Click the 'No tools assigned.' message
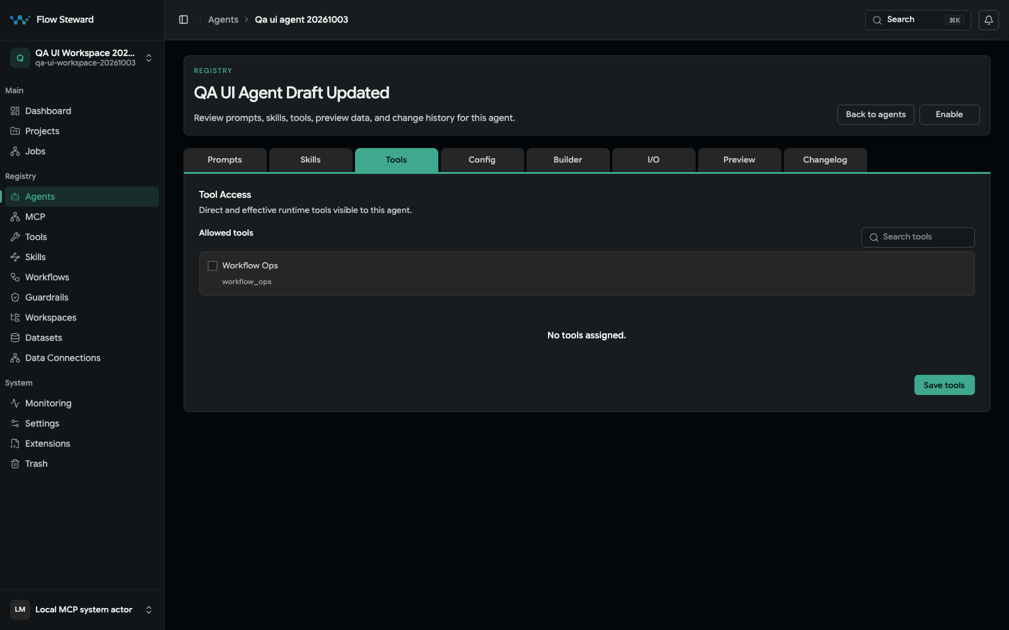1009x630 pixels. tap(586, 335)
